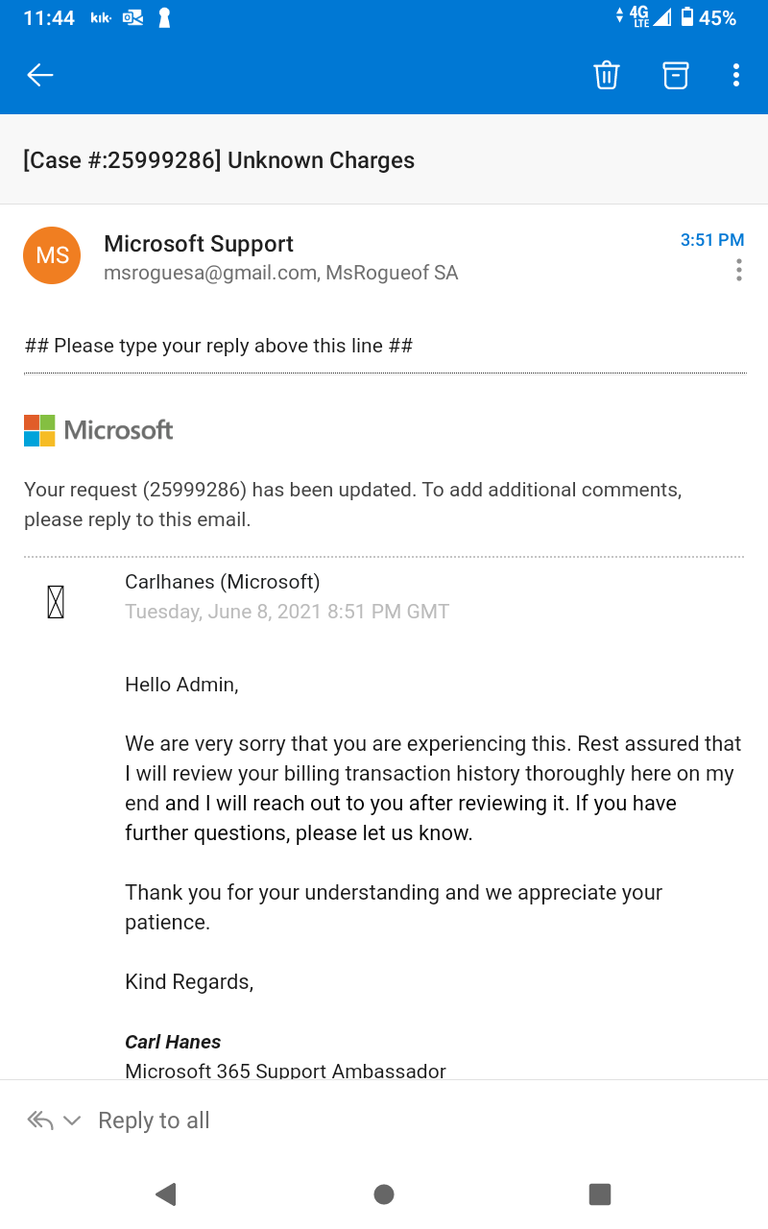Expand reply options chevron

click(72, 1121)
